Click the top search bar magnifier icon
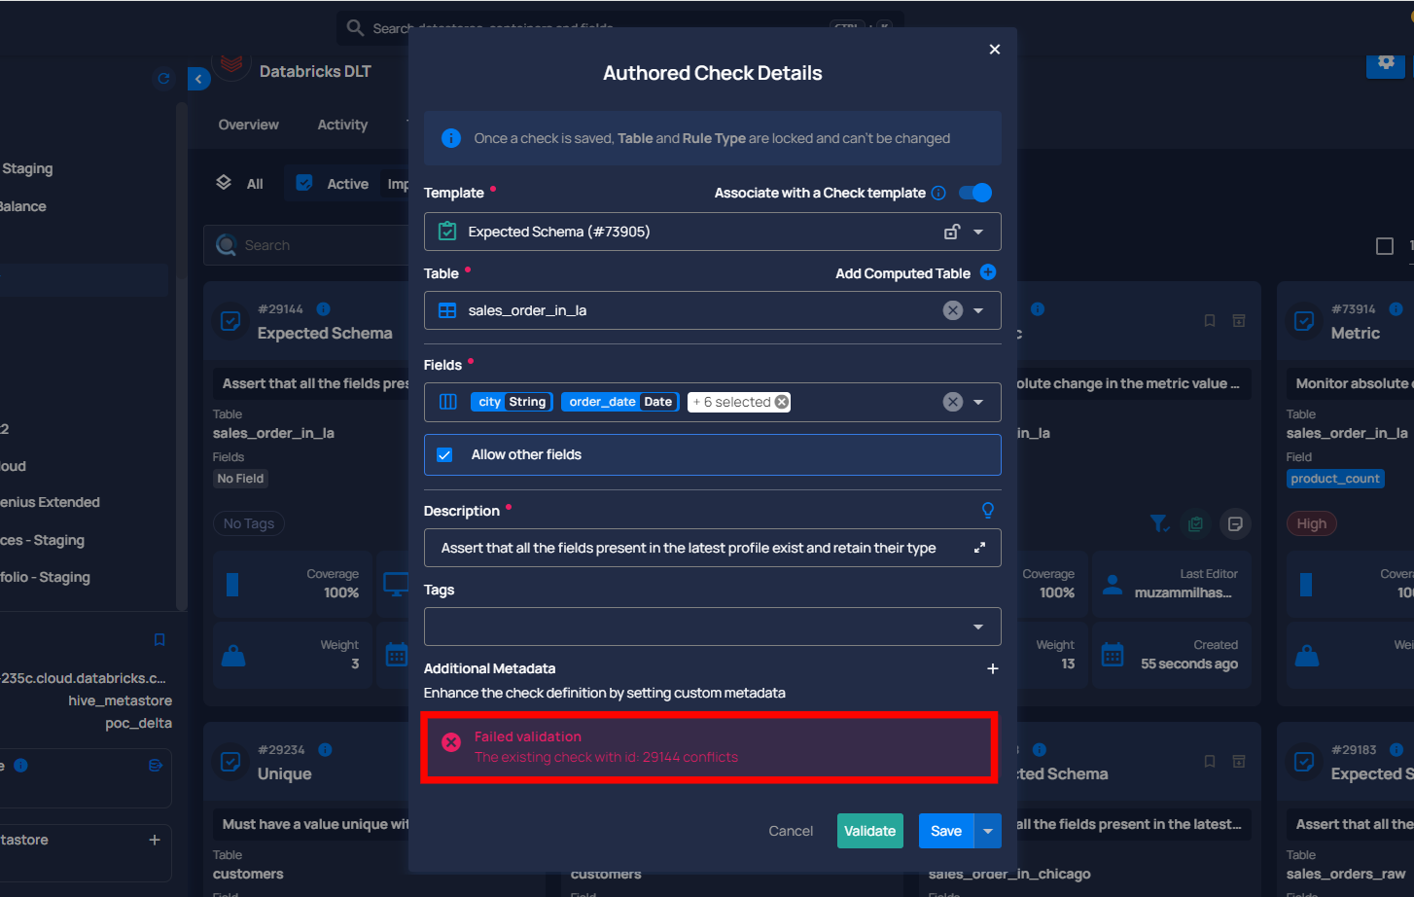This screenshot has height=897, width=1414. pyautogui.click(x=355, y=28)
